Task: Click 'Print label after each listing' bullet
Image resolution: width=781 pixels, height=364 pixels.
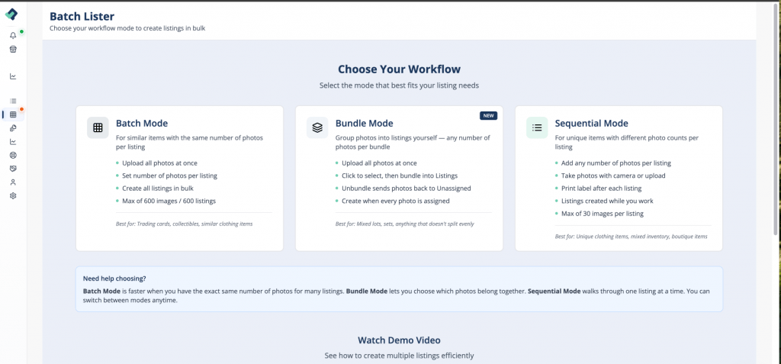Action: point(601,188)
